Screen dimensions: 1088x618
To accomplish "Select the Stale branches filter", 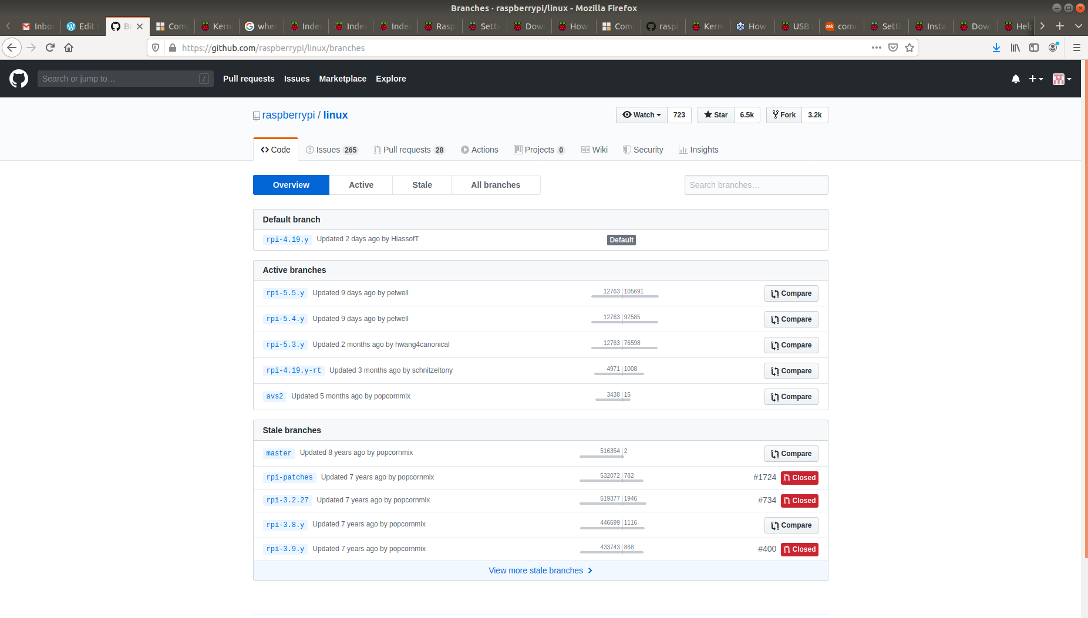I will click(422, 184).
